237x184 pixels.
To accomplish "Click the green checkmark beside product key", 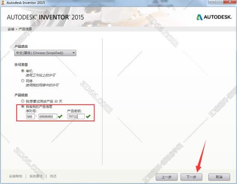I will click(88, 116).
